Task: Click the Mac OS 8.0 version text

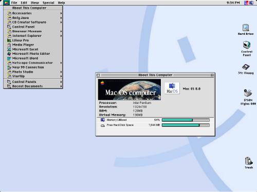Action: point(192,89)
